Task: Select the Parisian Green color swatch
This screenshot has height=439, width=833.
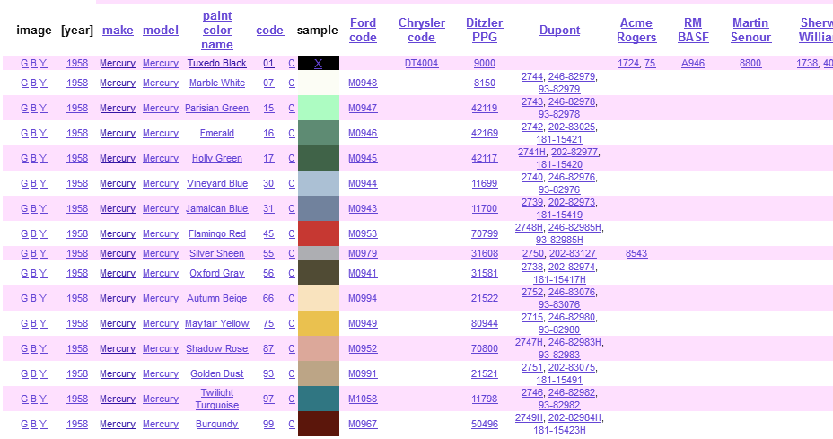Action: [319, 108]
